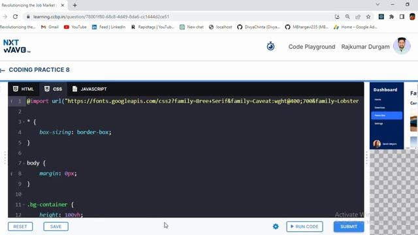Run the code with RUN CODE

click(304, 227)
